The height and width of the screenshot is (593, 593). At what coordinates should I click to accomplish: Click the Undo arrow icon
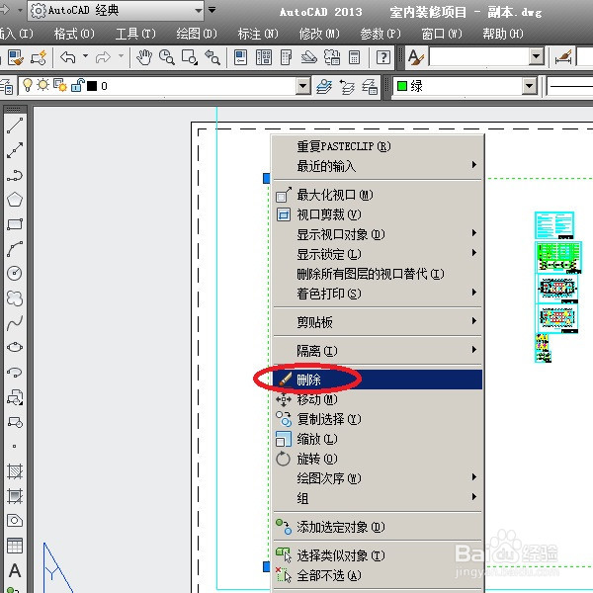[x=68, y=57]
